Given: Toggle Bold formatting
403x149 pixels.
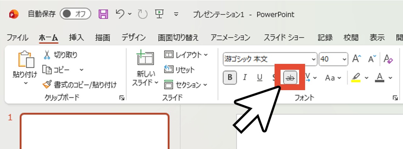Looking at the screenshot, I should coord(230,78).
